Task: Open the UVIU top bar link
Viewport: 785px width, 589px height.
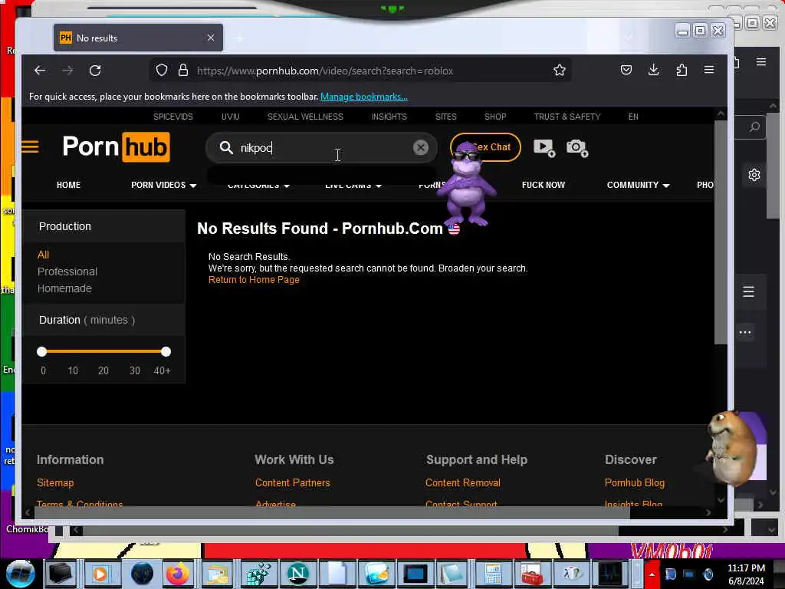Action: [x=230, y=117]
